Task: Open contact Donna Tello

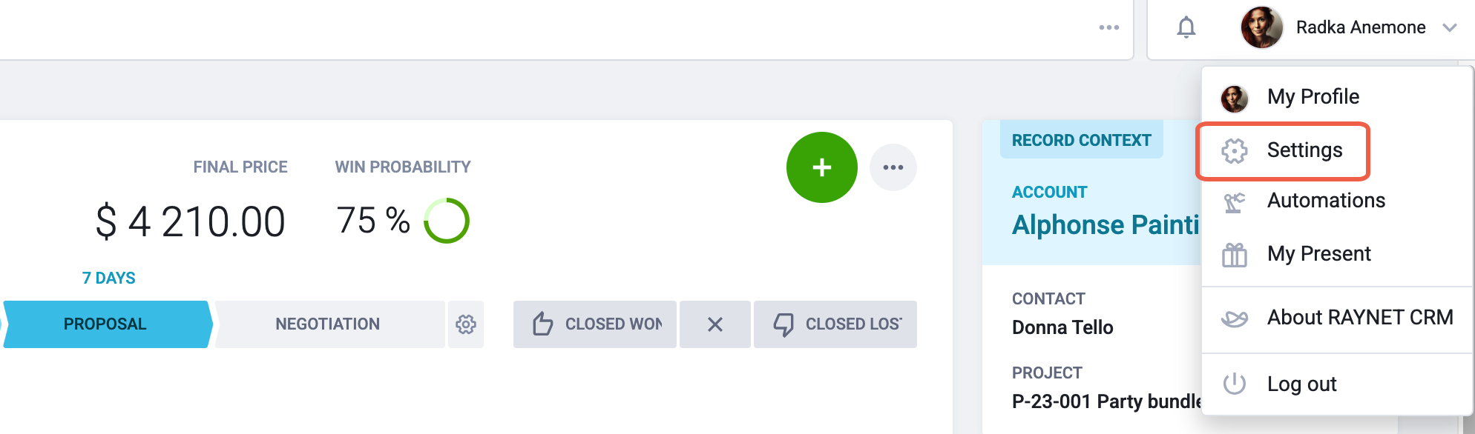Action: tap(1062, 327)
